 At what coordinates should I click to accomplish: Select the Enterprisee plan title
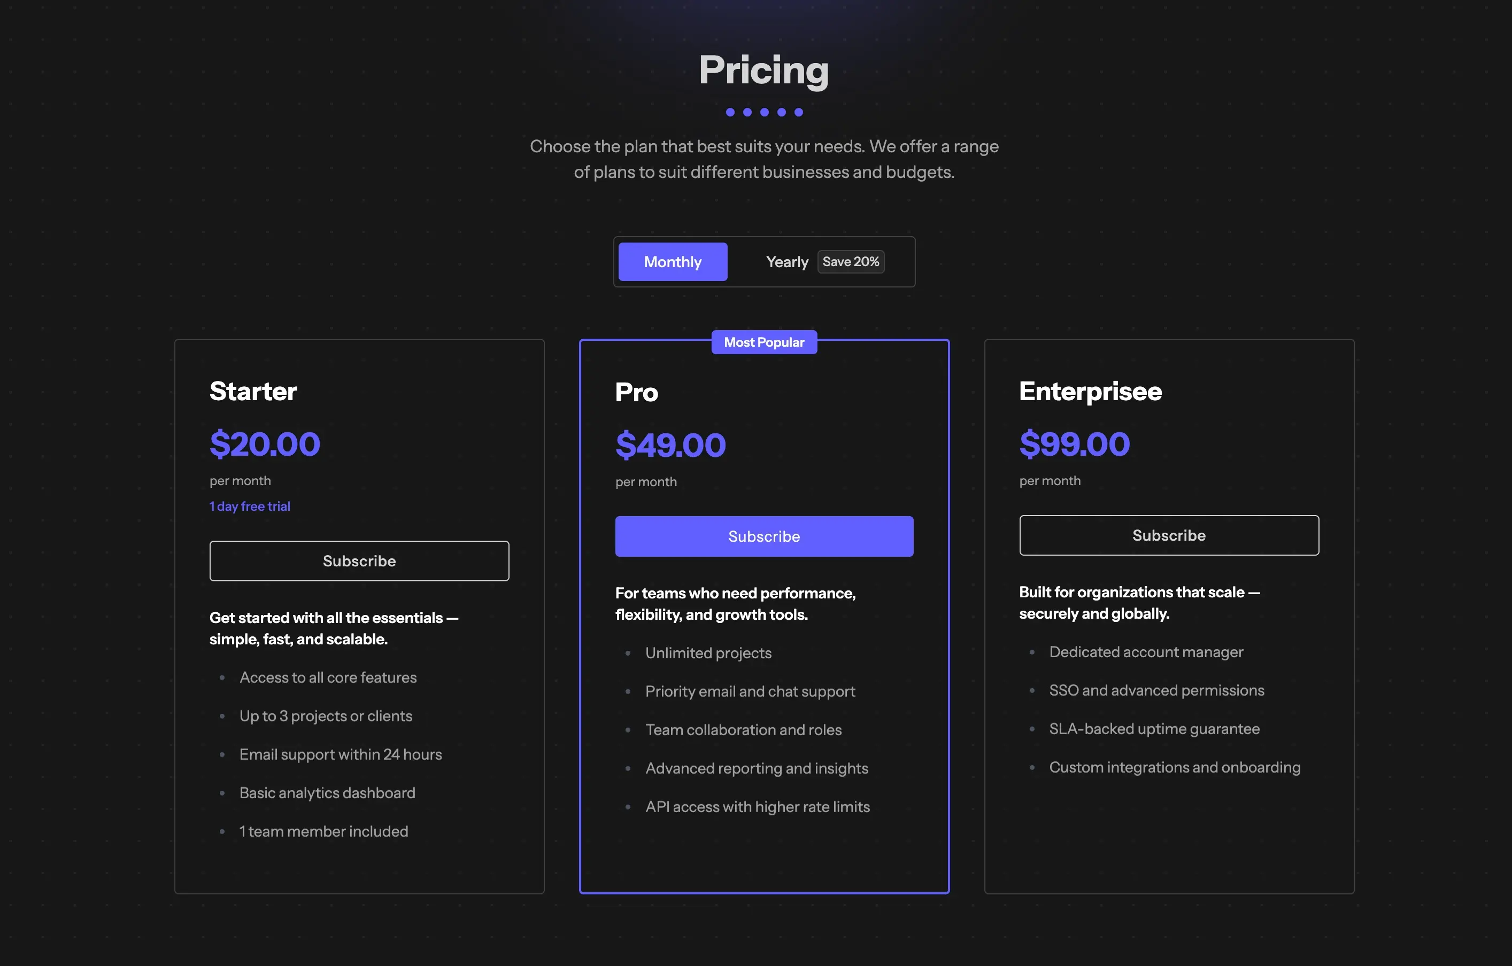tap(1090, 392)
